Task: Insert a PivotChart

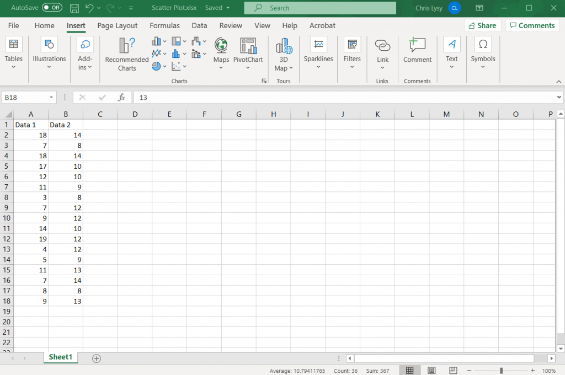Action: pyautogui.click(x=248, y=50)
